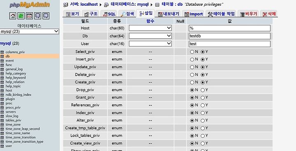The image size is (296, 151).
Task: Click table icon beside general_log
Action: [x=2, y=69]
